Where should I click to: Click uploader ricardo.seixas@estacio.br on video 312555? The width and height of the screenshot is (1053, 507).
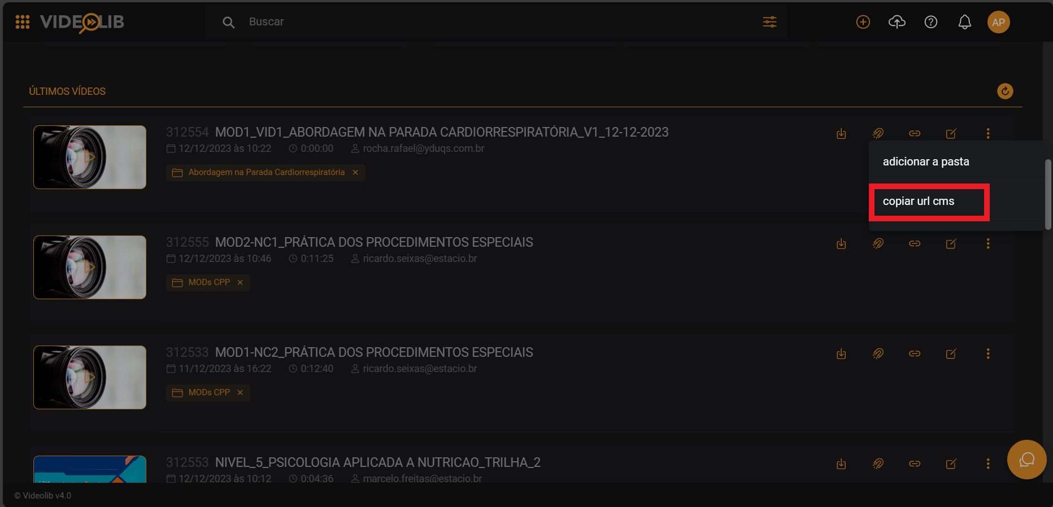[420, 259]
